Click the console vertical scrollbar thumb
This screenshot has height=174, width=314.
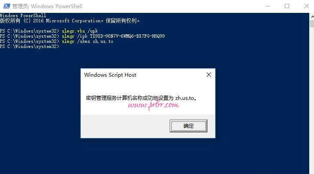point(312,24)
